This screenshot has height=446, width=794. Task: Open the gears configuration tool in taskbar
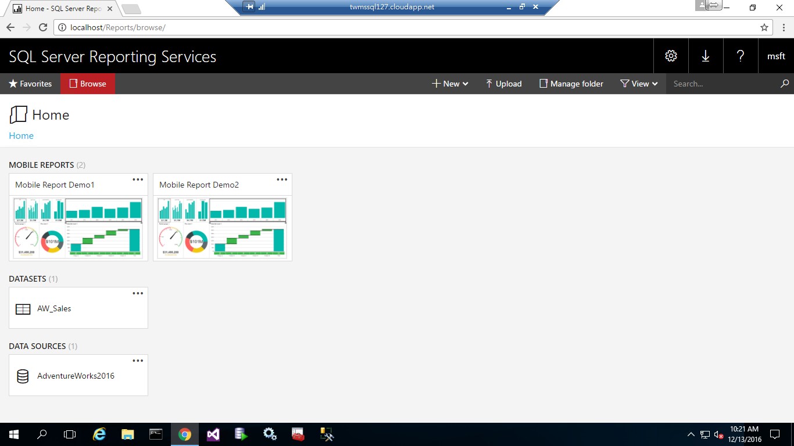[270, 434]
